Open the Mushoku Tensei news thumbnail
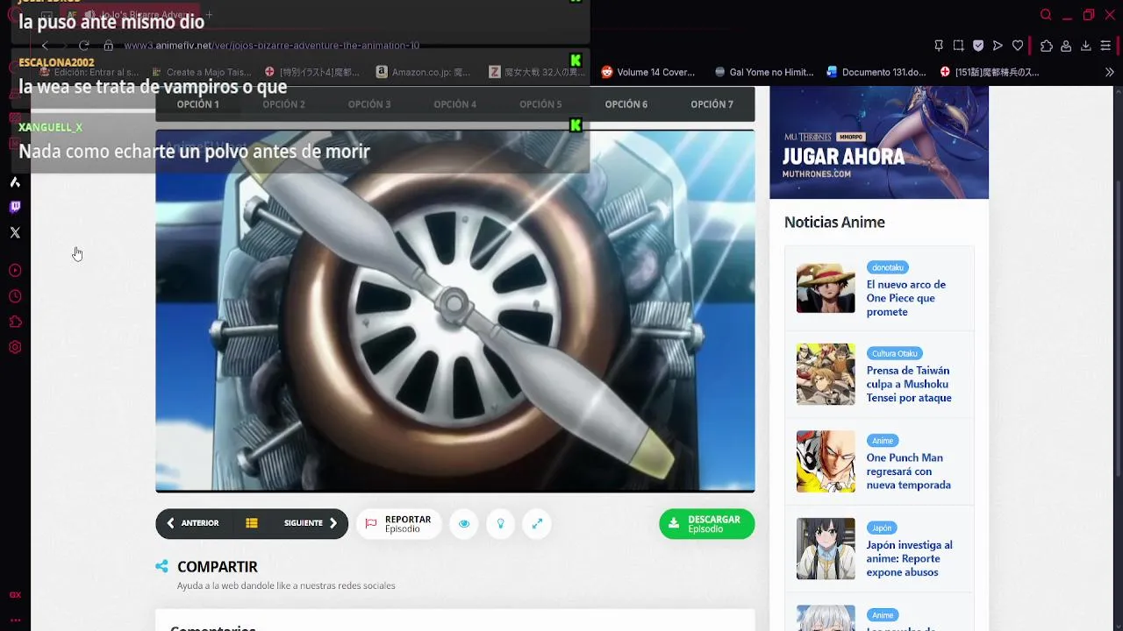Screen dimensions: 1123x631 coord(826,374)
